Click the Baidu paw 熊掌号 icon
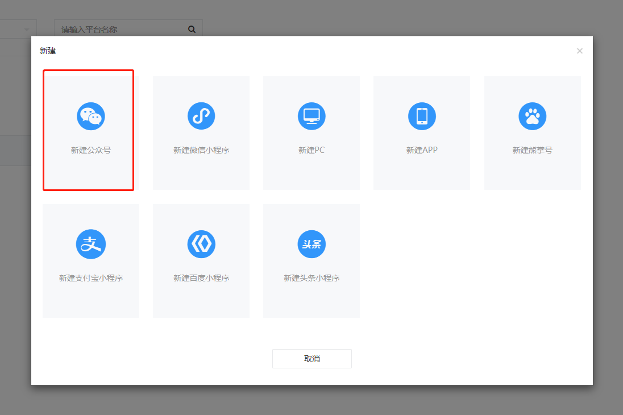 coord(533,116)
